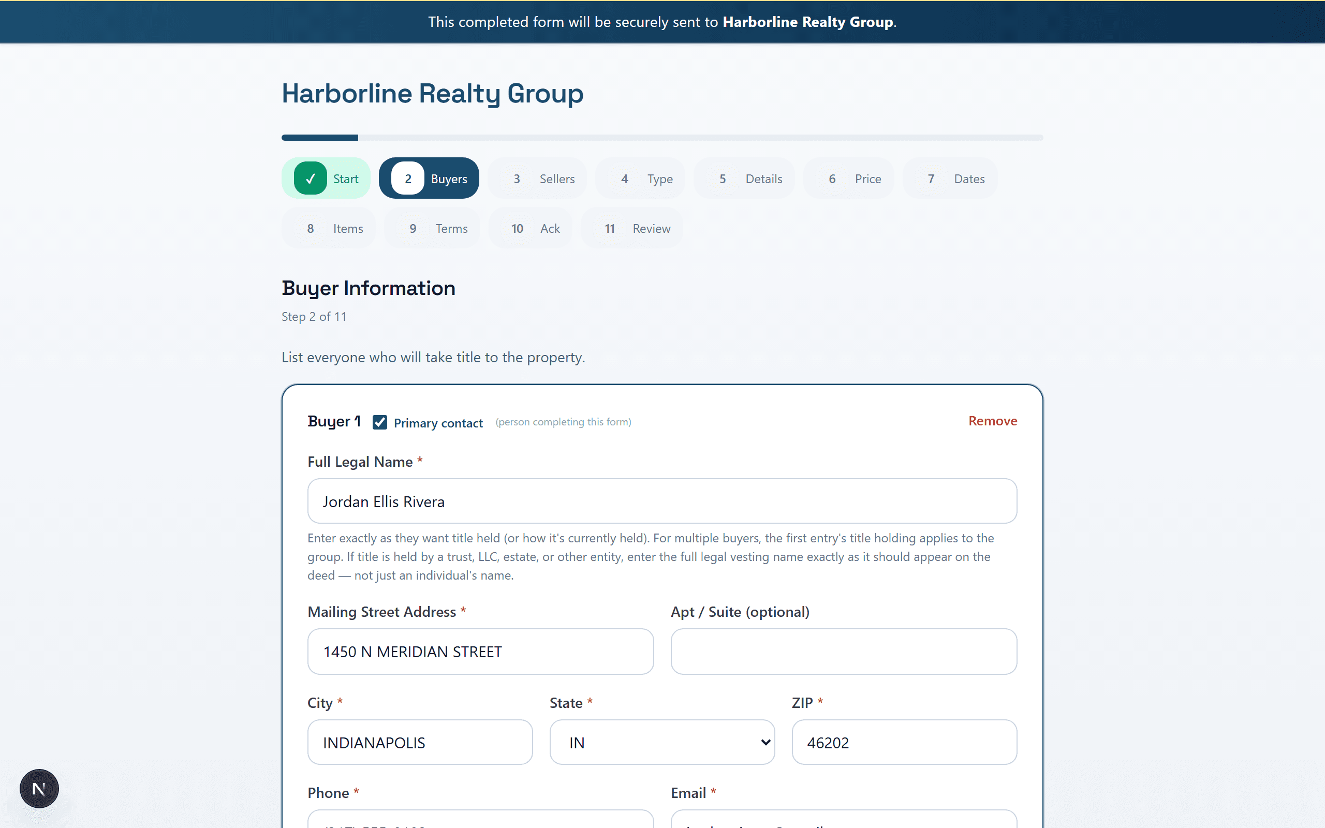Click the 'person completing this form' note
Image resolution: width=1325 pixels, height=828 pixels.
[x=564, y=422]
